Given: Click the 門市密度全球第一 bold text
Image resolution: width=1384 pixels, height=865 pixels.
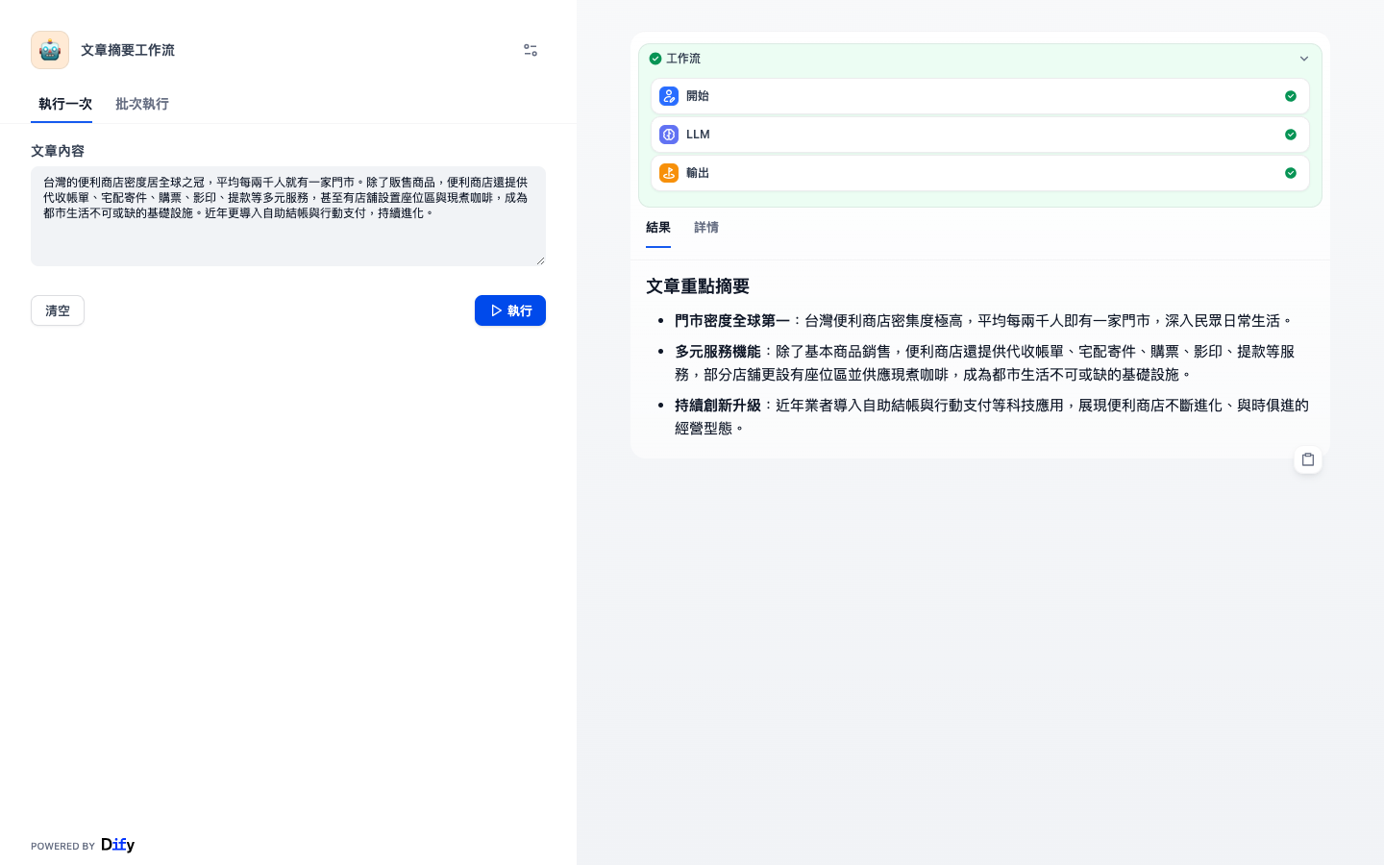Looking at the screenshot, I should coord(732,321).
